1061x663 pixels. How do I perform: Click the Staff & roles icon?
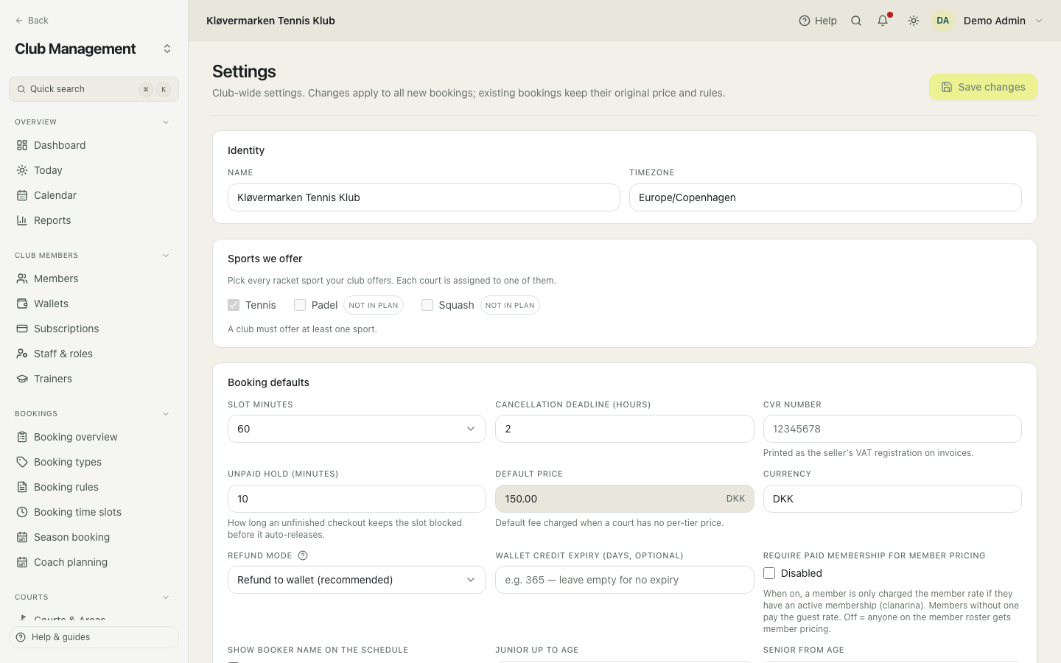22,354
